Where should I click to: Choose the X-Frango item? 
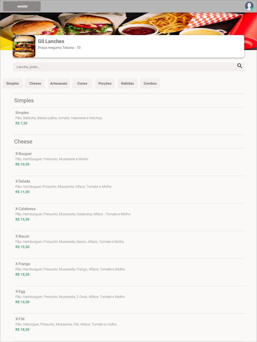point(23,264)
